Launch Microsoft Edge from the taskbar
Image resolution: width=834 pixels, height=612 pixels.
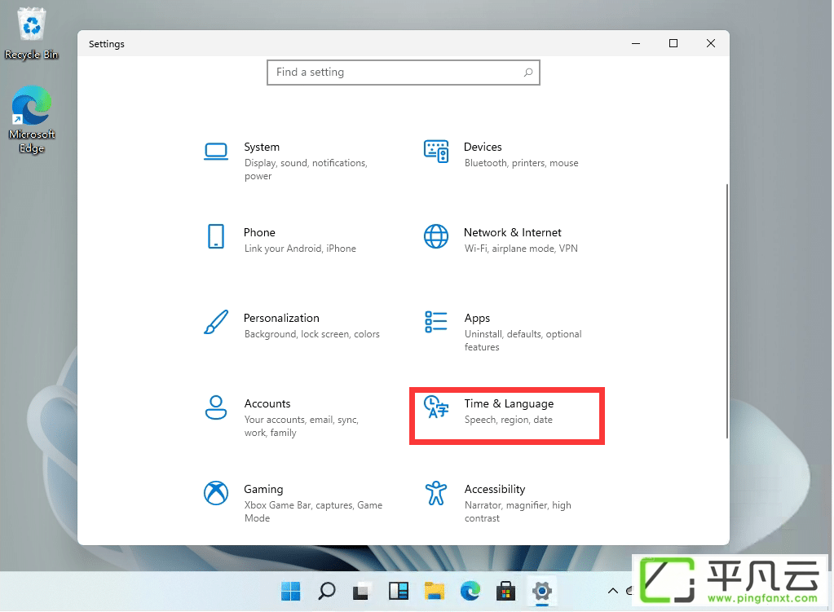[470, 591]
